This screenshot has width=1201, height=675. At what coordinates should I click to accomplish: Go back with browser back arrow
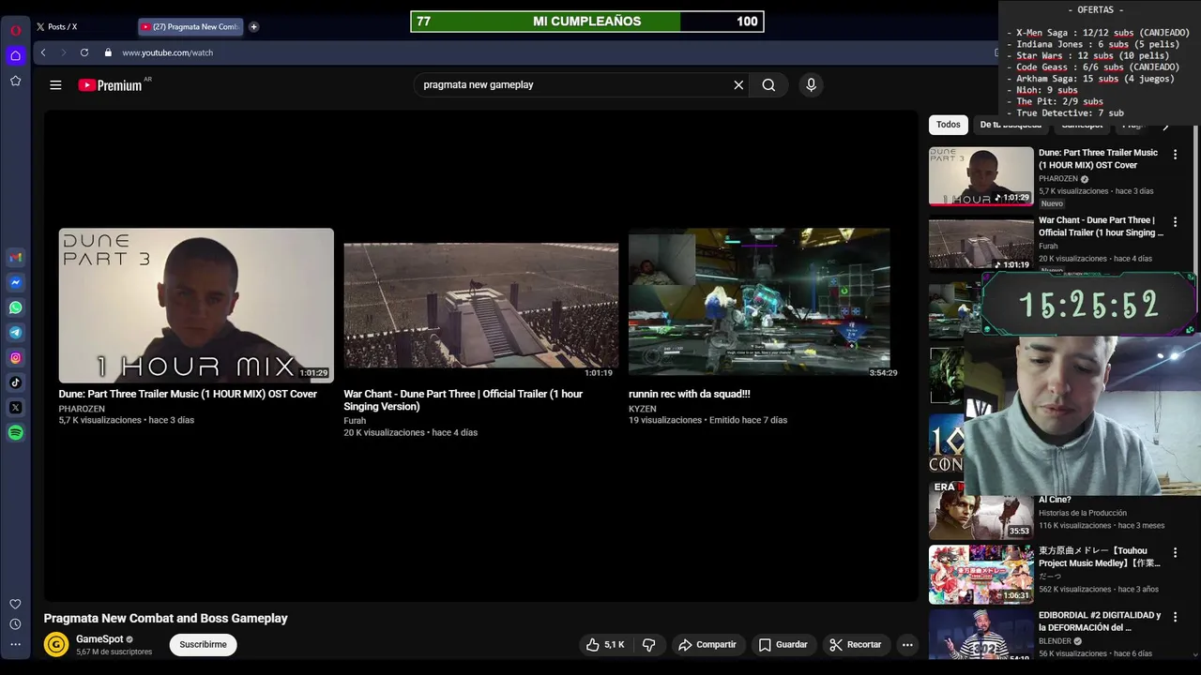point(43,52)
